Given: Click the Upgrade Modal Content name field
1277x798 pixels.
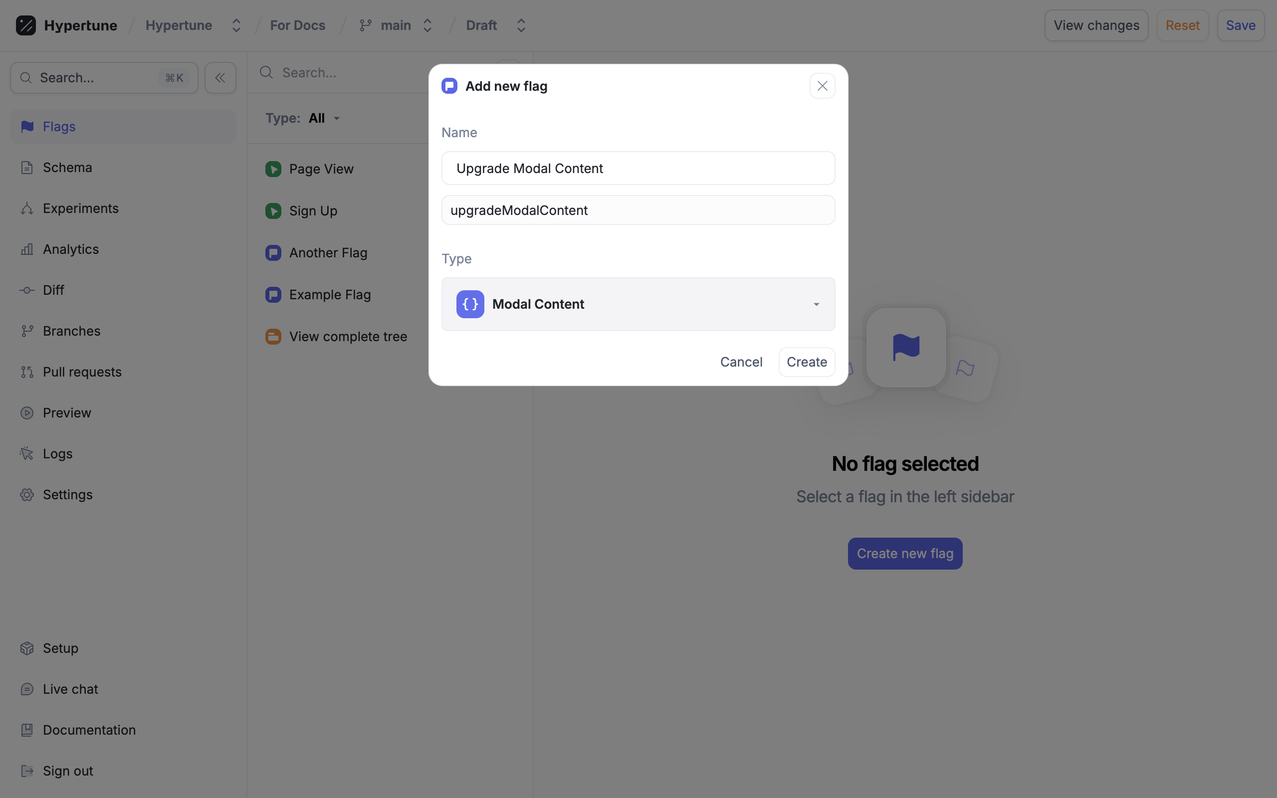Looking at the screenshot, I should pyautogui.click(x=638, y=169).
